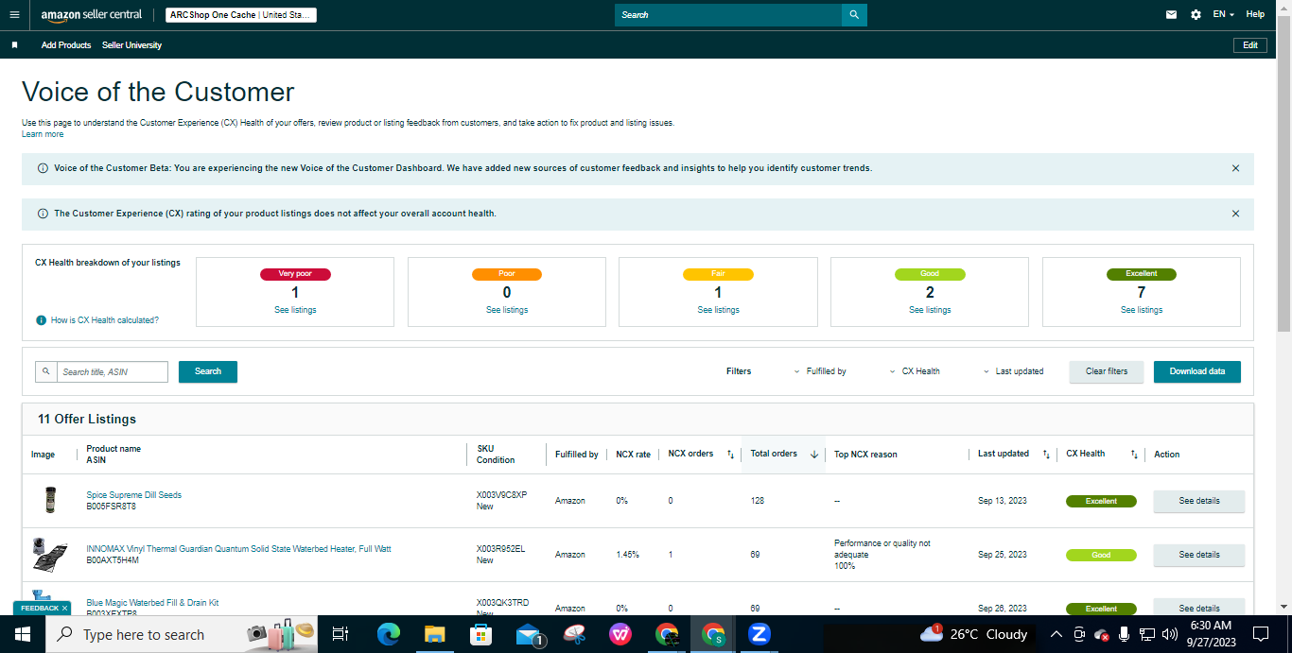Dismiss the Voice of the Customer Beta banner
This screenshot has height=653, width=1292.
pyautogui.click(x=1235, y=168)
